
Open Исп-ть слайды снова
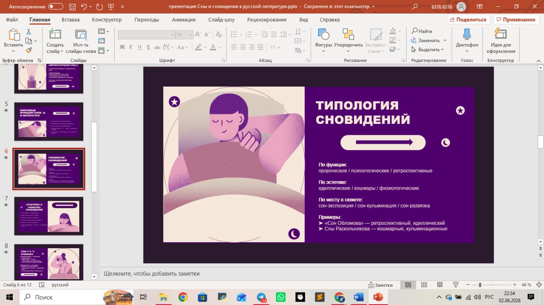81,42
